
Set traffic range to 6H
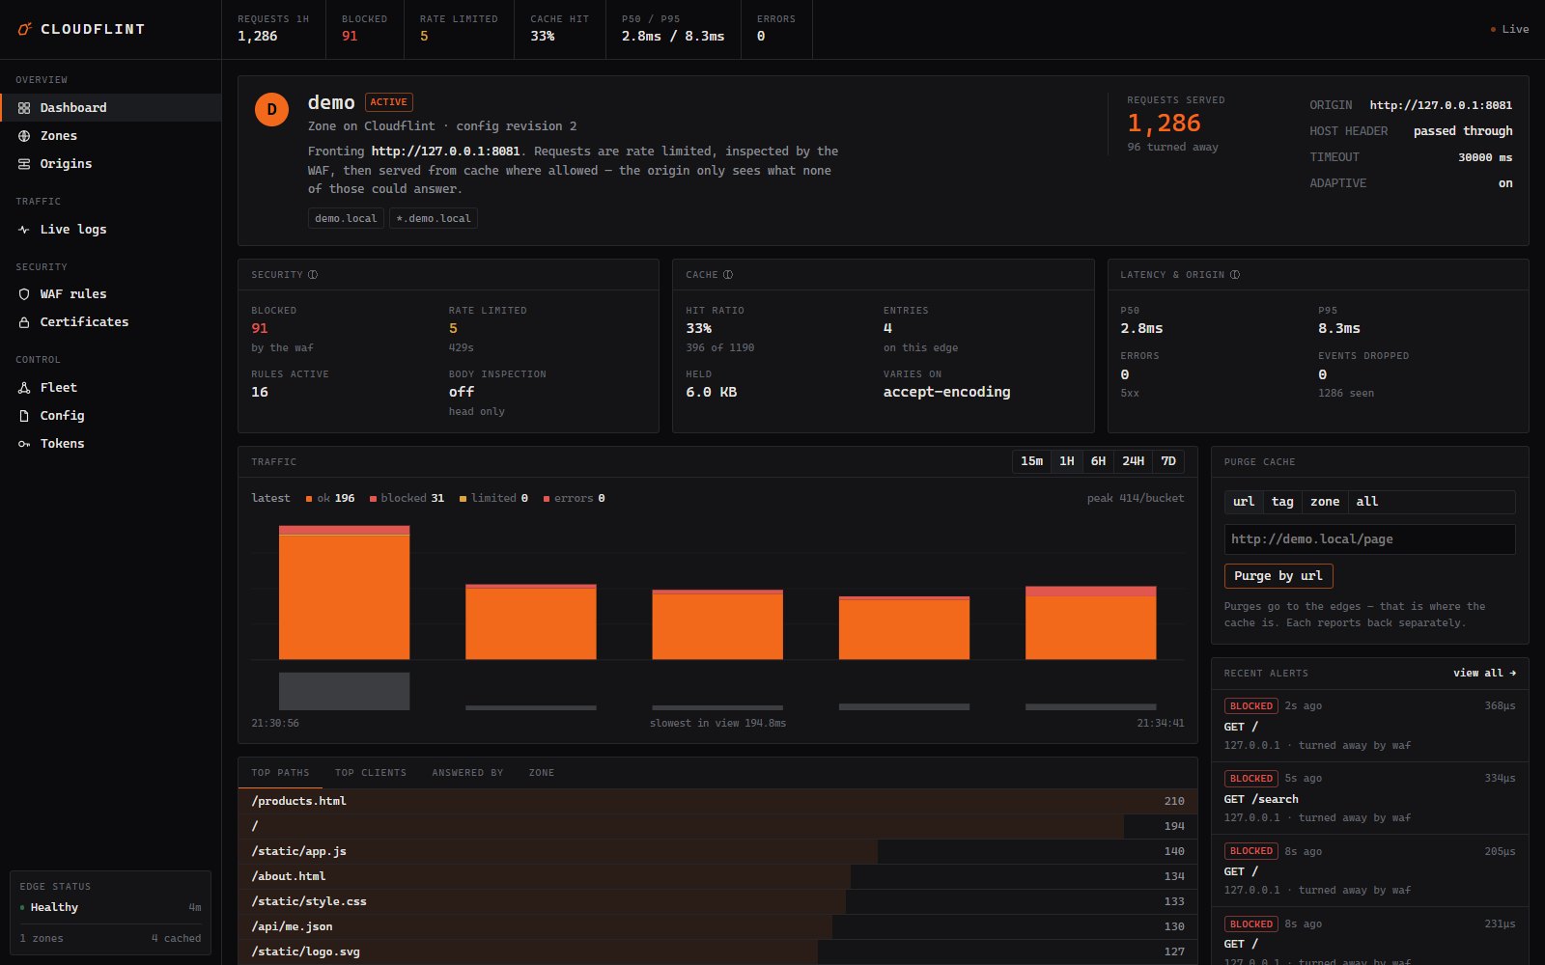tap(1098, 461)
